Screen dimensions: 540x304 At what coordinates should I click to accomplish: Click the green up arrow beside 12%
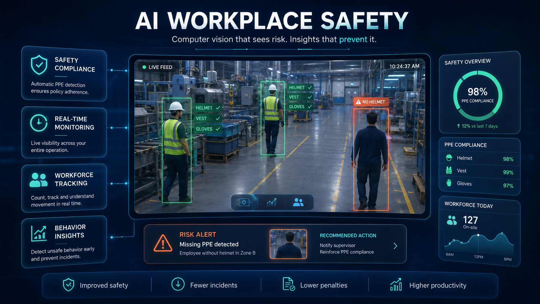[458, 126]
